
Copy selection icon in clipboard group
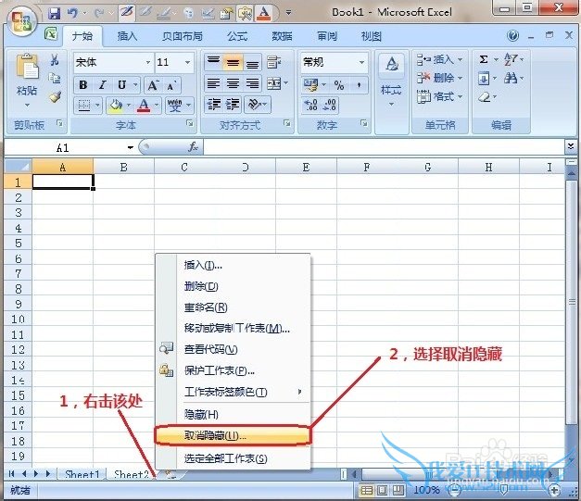pos(55,78)
